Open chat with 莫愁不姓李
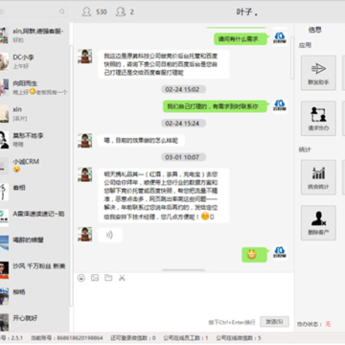The image size is (345, 345). click(34, 140)
